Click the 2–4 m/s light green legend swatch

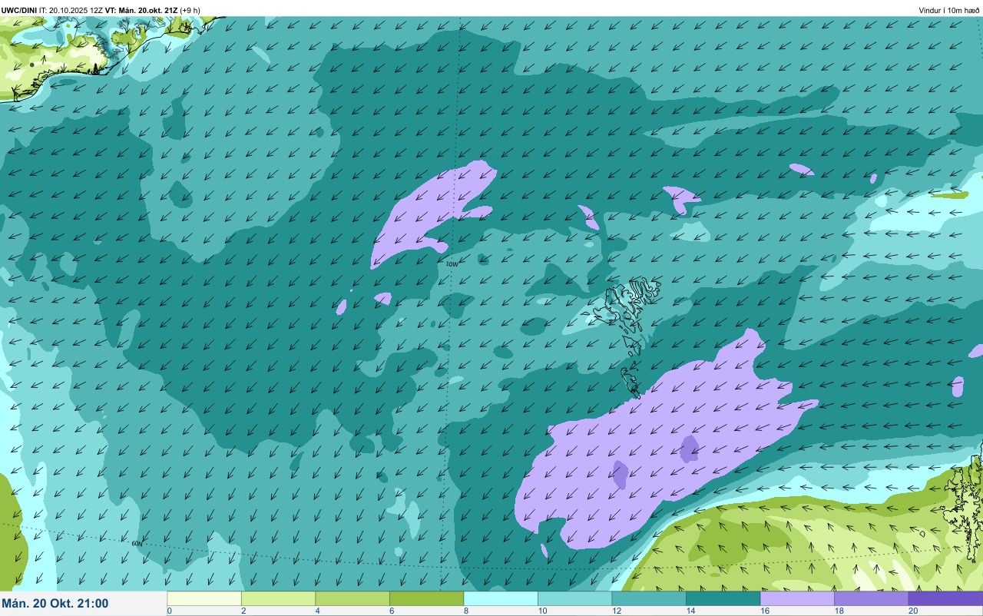pyautogui.click(x=278, y=598)
